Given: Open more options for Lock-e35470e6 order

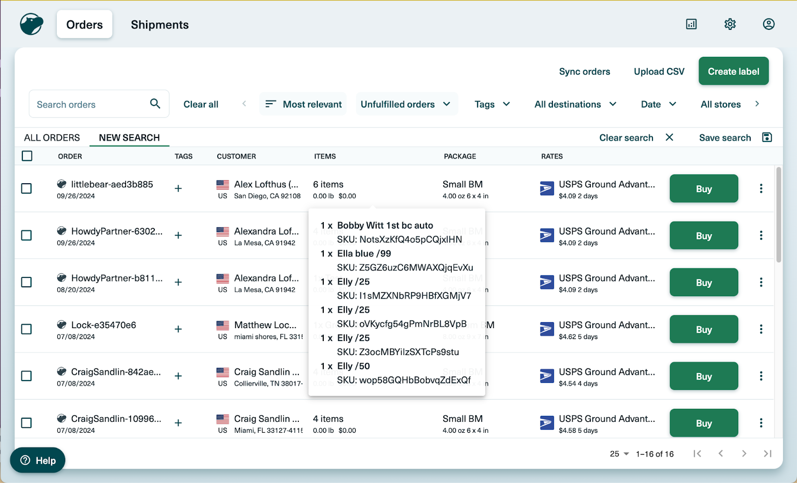Looking at the screenshot, I should (761, 329).
